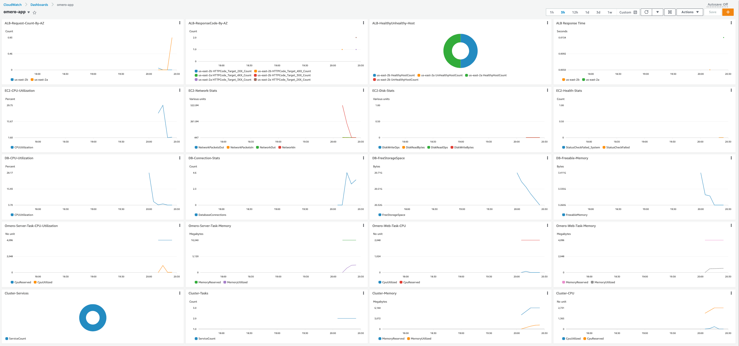Image resolution: width=739 pixels, height=346 pixels.
Task: Expand the omero-app dashboard name dropdown
Action: click(28, 12)
